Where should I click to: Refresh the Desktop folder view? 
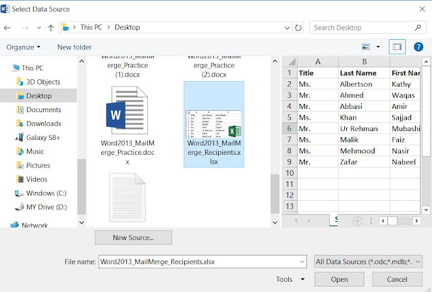298,28
